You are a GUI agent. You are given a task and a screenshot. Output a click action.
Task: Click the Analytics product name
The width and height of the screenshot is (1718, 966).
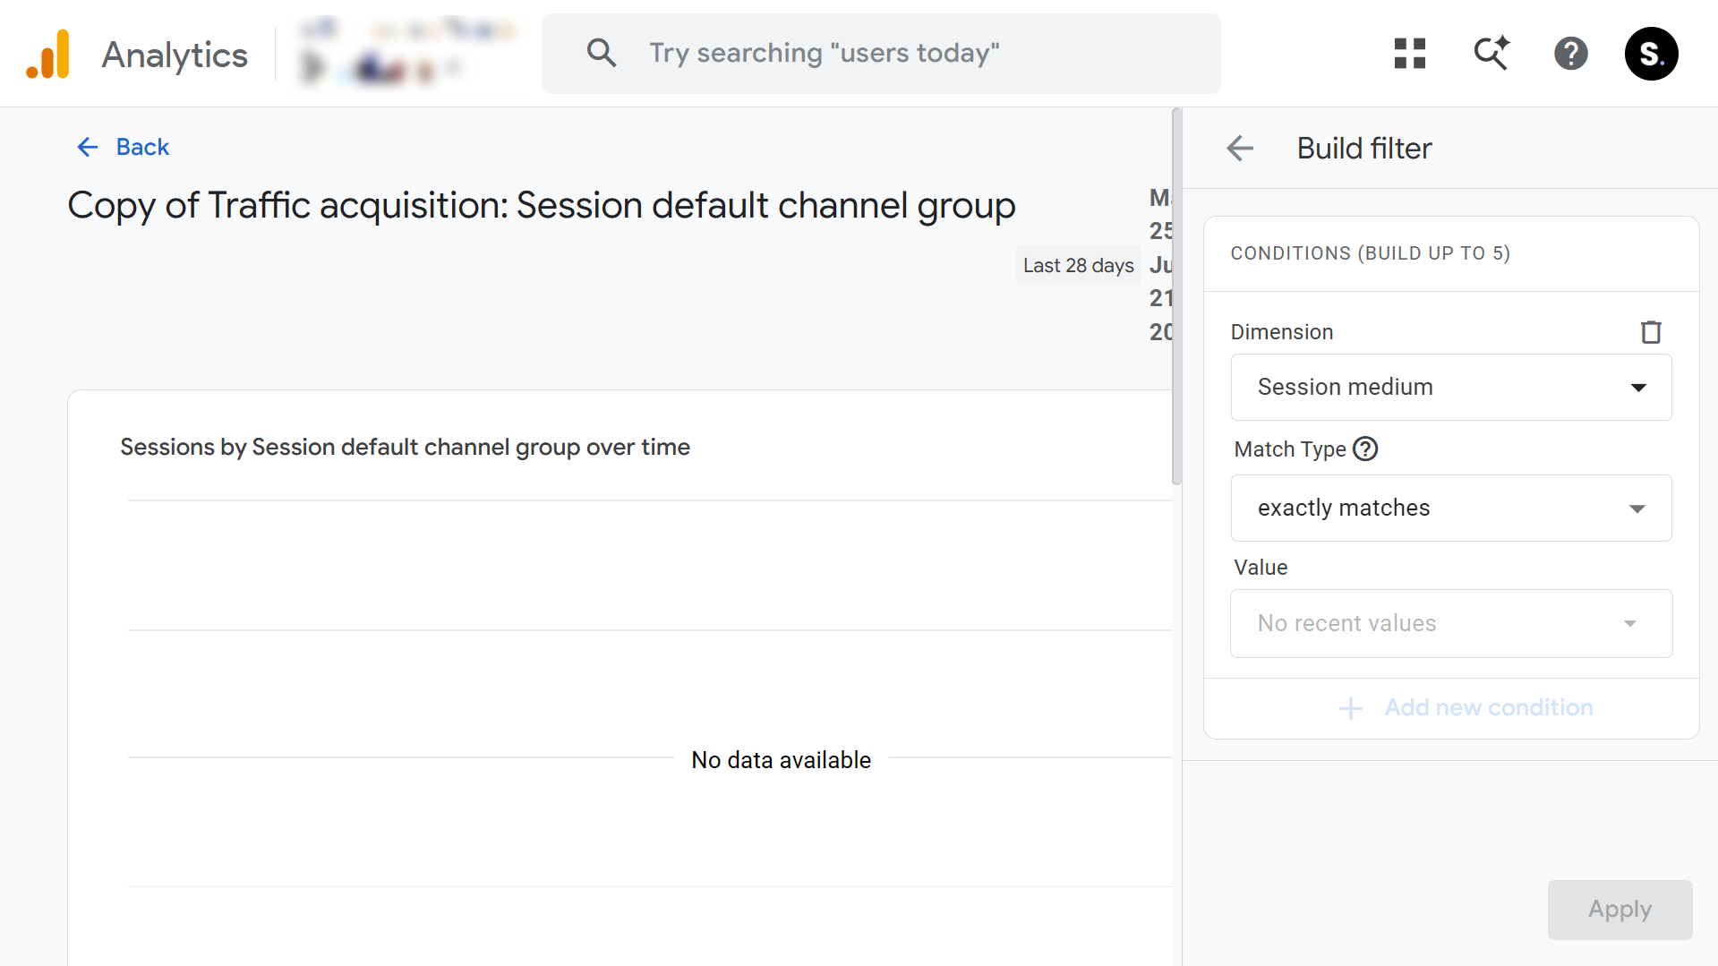click(175, 55)
